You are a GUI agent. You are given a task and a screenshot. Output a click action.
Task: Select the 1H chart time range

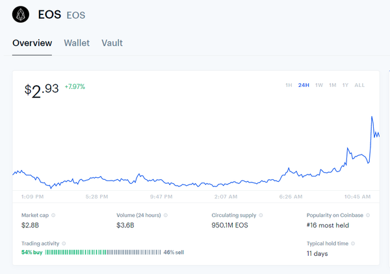[x=289, y=85]
